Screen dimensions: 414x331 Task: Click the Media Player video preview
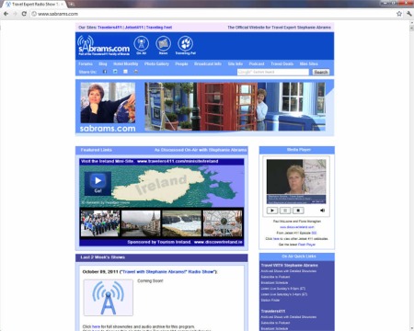point(296,181)
